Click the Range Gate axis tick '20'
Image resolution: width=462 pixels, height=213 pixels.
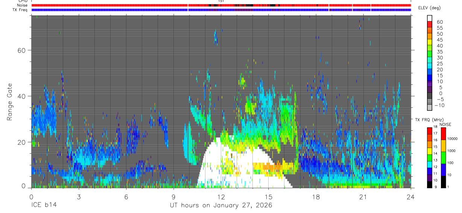pos(21,142)
